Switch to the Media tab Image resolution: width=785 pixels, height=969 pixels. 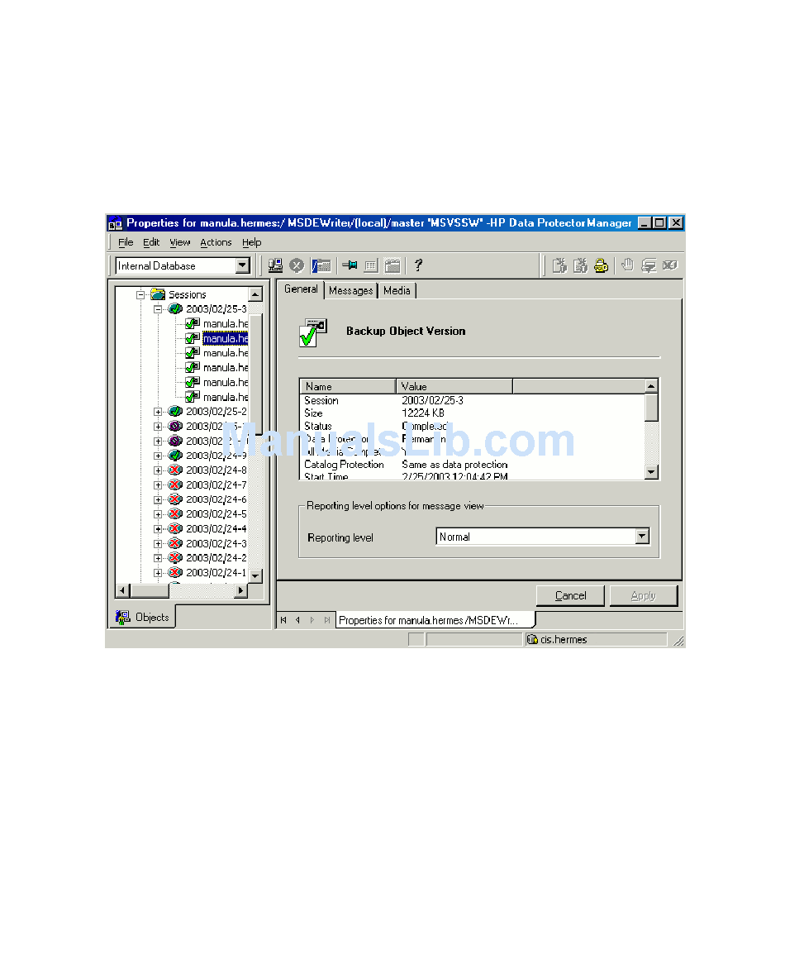397,290
